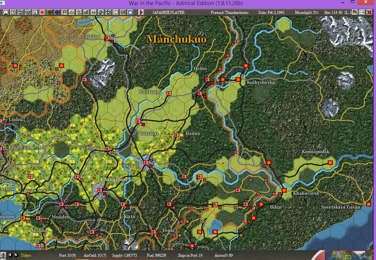
Task: Click the 'Manchukuo' region label
Action: 176,39
